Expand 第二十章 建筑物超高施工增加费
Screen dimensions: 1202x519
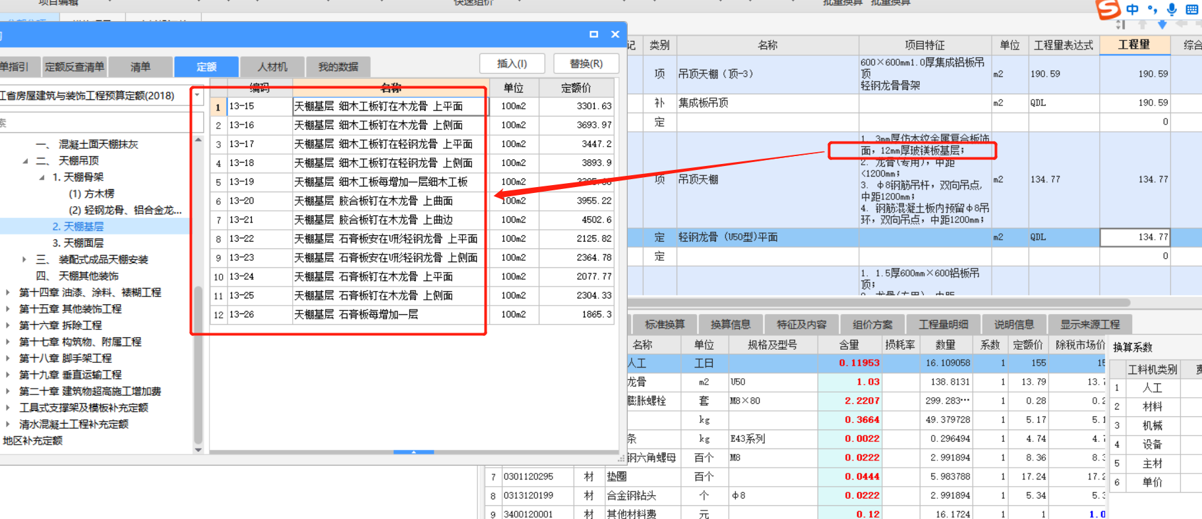coord(7,391)
